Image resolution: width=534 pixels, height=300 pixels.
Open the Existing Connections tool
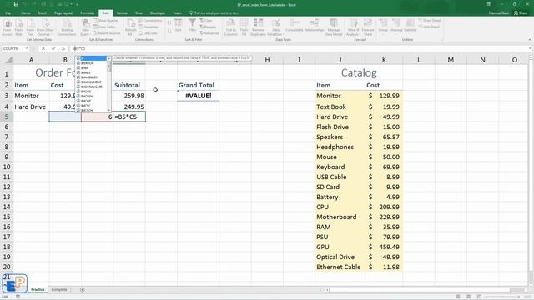tap(67, 27)
